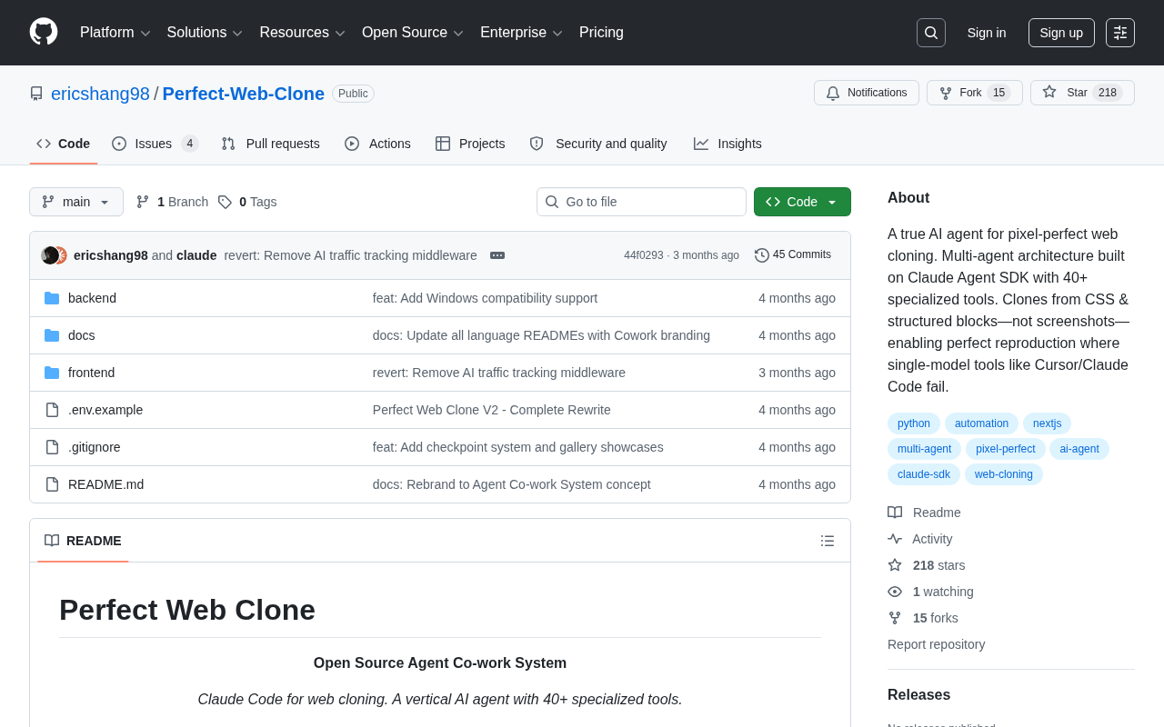Switch to the Projects tab
The width and height of the screenshot is (1164, 727).
click(470, 144)
